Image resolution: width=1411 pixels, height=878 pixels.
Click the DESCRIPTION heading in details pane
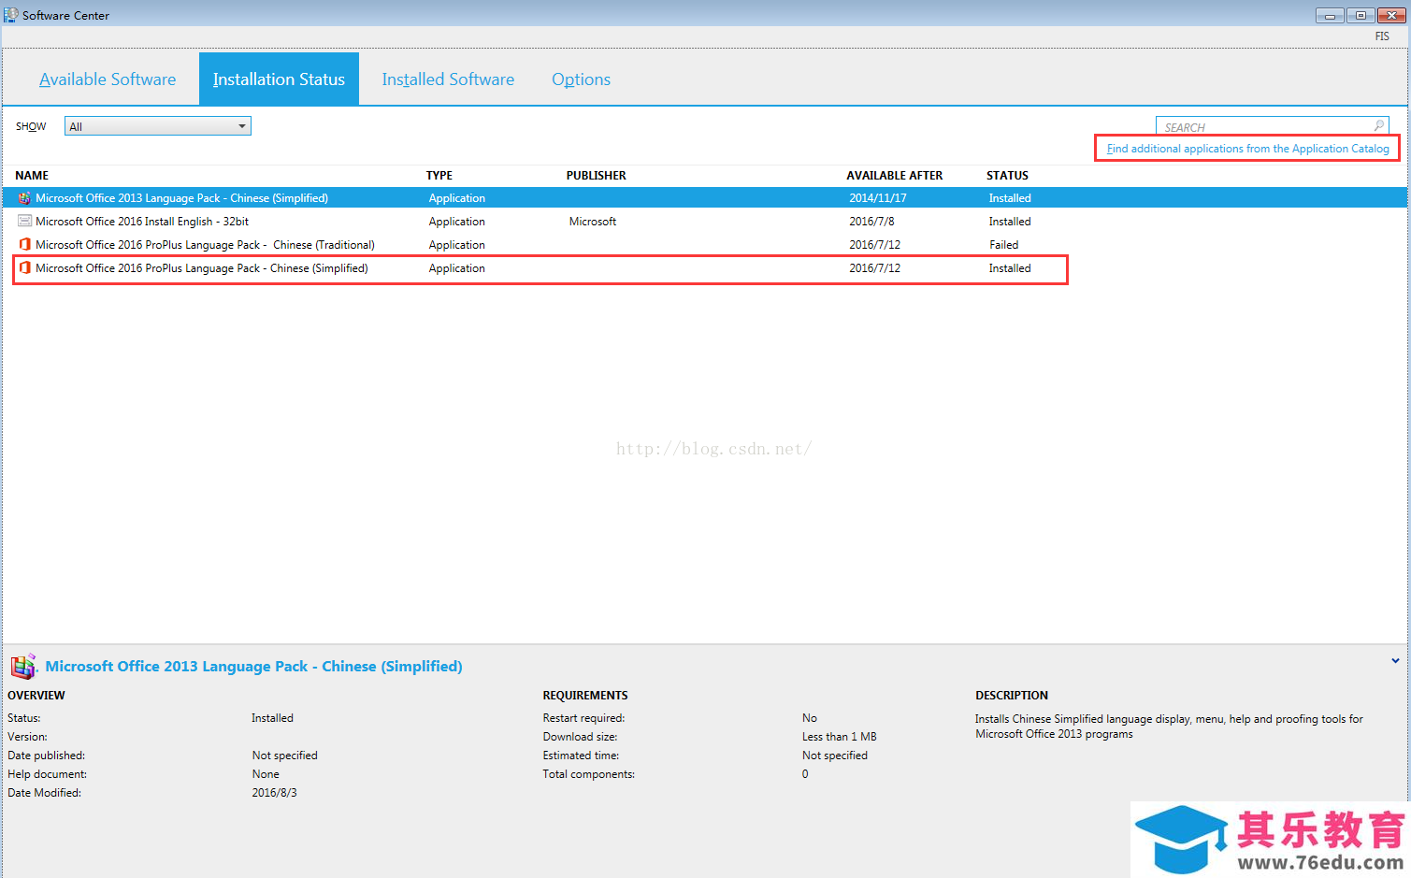coord(1012,696)
